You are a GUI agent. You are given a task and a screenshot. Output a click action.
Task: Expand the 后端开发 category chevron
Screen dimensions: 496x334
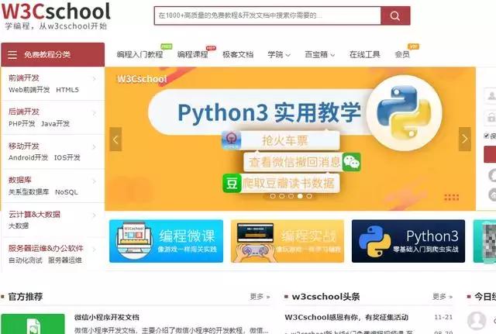pyautogui.click(x=94, y=112)
